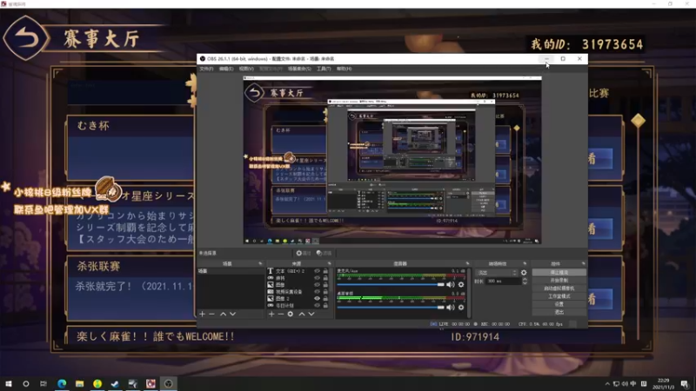Remove selected scene with minus icon
Viewport: 696px width, 391px height.
[211, 314]
